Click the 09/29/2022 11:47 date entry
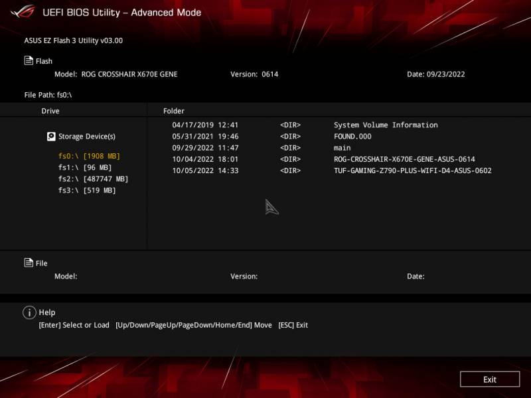This screenshot has height=398, width=531. point(205,148)
